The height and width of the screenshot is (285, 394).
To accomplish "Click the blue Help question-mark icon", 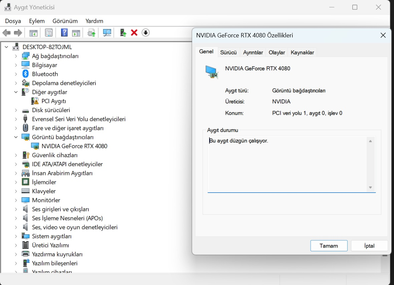I will (x=64, y=33).
